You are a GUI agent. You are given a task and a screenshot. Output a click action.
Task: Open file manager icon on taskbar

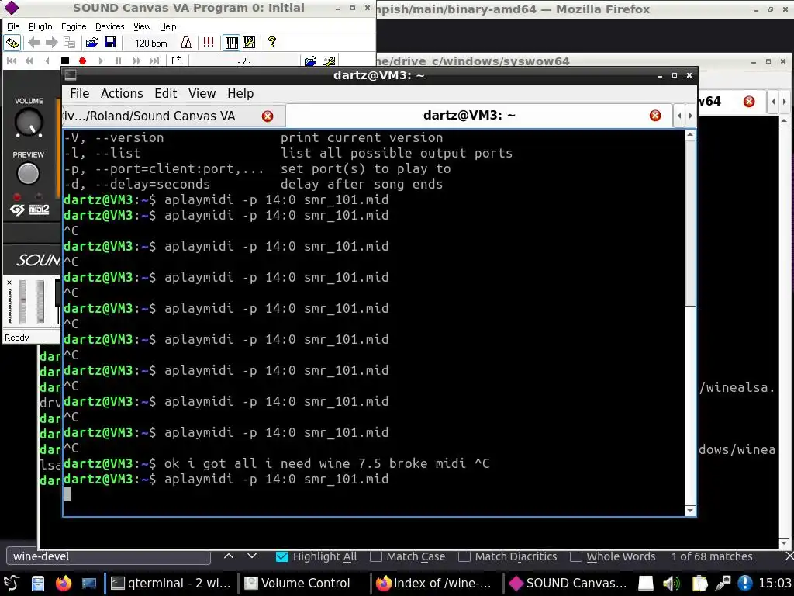[x=38, y=584]
